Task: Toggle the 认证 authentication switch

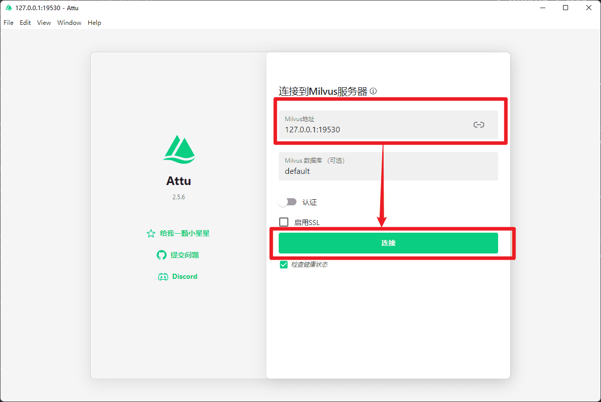Action: click(x=288, y=202)
